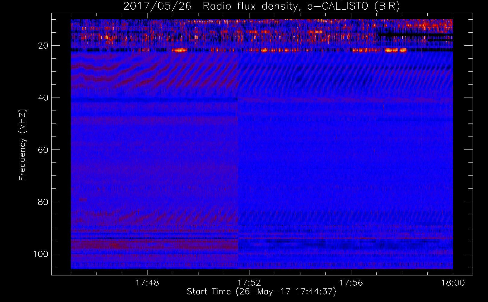Click the 17:56 time tick label

[x=351, y=283]
